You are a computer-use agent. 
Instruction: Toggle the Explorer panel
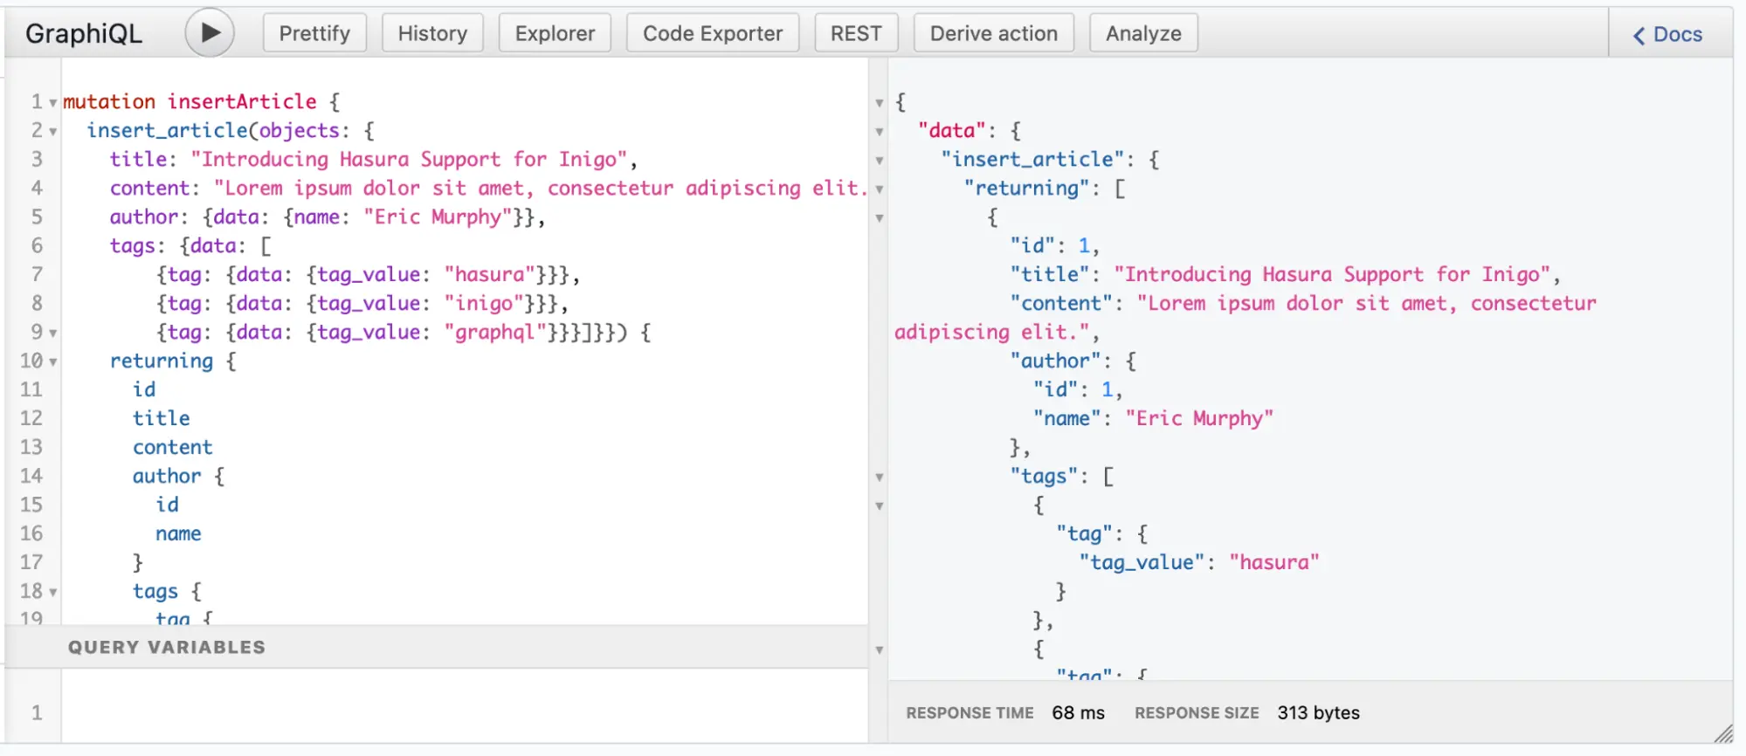pyautogui.click(x=555, y=33)
